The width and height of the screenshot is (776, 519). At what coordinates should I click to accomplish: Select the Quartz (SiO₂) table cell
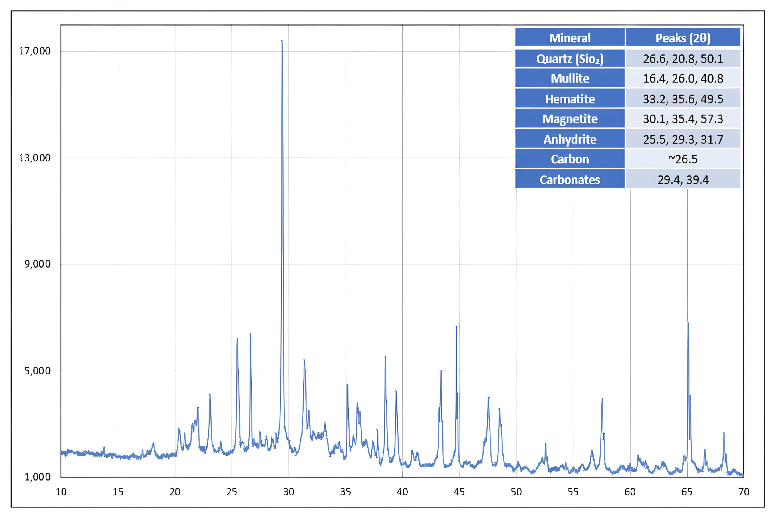(x=570, y=59)
